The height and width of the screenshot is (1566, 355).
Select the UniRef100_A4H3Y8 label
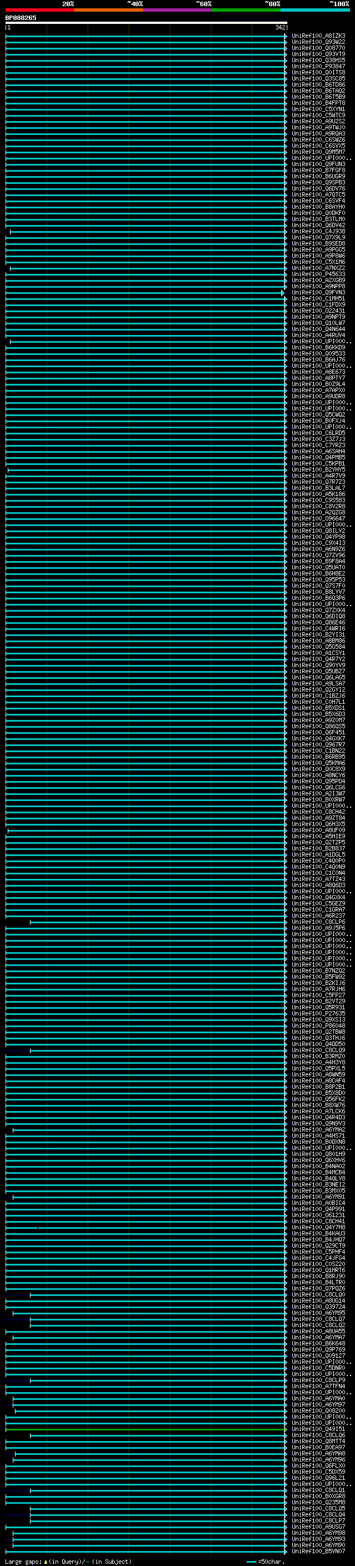(318, 1063)
